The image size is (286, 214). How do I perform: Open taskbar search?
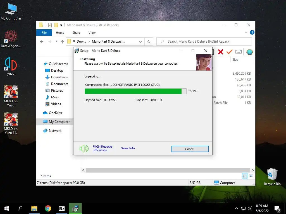click(x=20, y=208)
